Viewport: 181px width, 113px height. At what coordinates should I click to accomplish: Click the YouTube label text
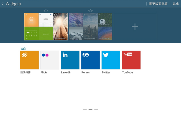click(x=128, y=72)
